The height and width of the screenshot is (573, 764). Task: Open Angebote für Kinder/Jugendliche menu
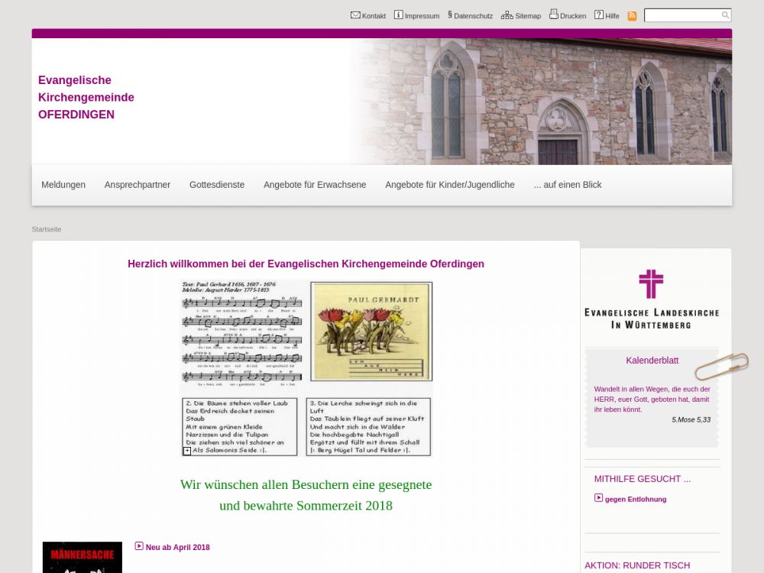click(x=450, y=185)
